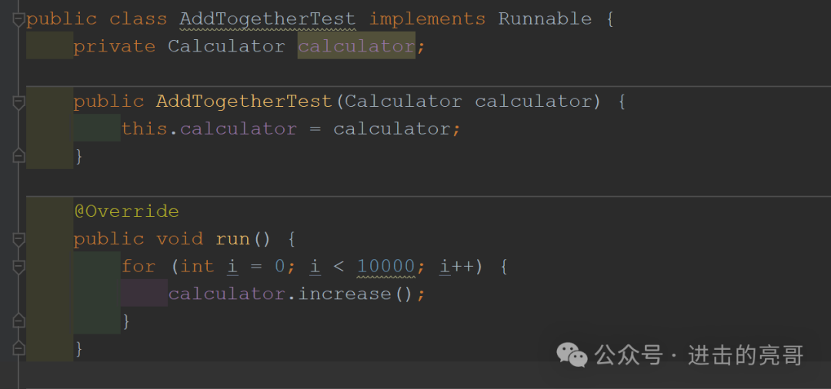831x389 pixels.
Task: Click the WeChat logo in the watermark
Action: (x=572, y=354)
